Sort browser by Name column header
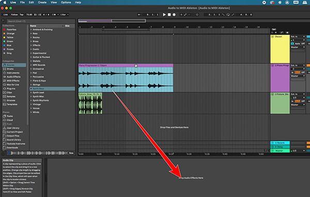The width and height of the screenshot is (310, 197). pyautogui.click(x=47, y=26)
